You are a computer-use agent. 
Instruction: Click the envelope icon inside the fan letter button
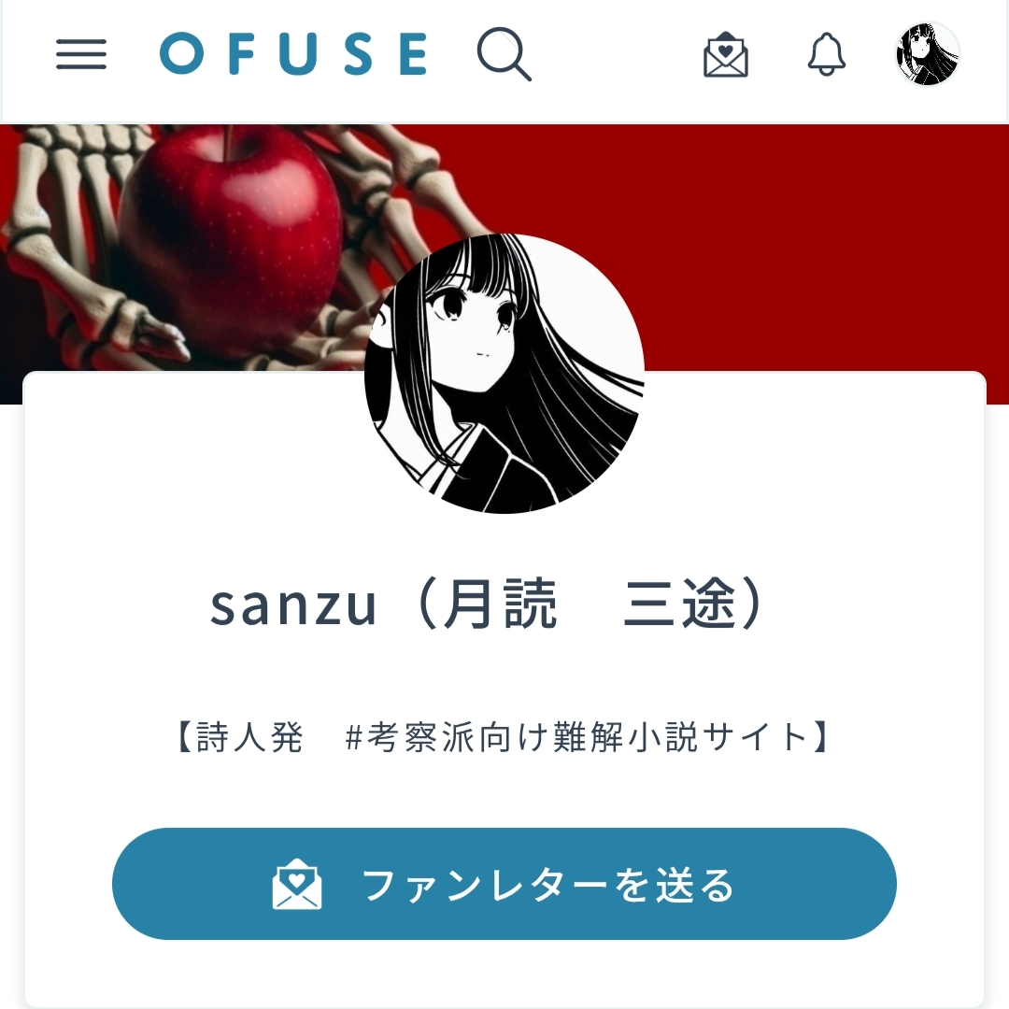coord(297,884)
